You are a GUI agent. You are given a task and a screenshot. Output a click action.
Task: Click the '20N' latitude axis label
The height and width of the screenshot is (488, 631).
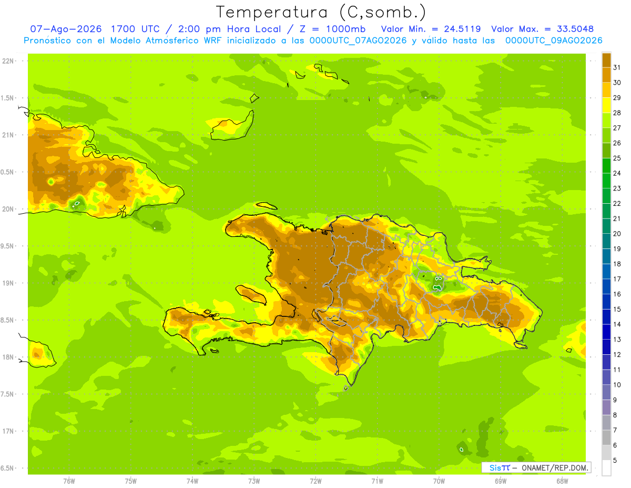point(9,209)
